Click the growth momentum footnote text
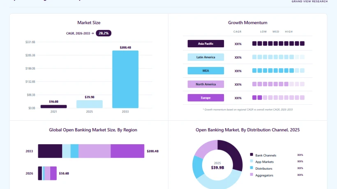This screenshot has height=189, width=337. click(x=247, y=110)
